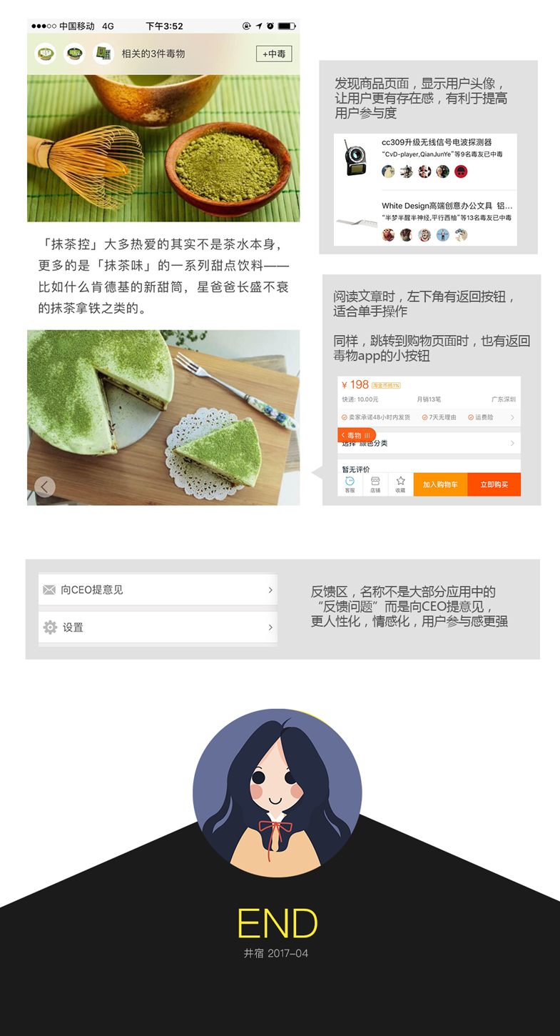
Task: Expand the 颜色分类 selection chevron
Action: point(512,444)
